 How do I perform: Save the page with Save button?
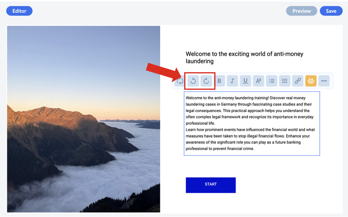tap(331, 11)
